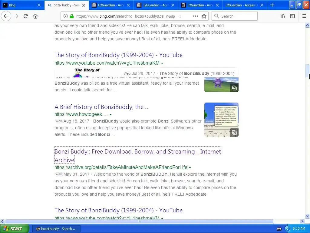
Task: Select the bozai buddy search tab
Action: [x=67, y=5]
